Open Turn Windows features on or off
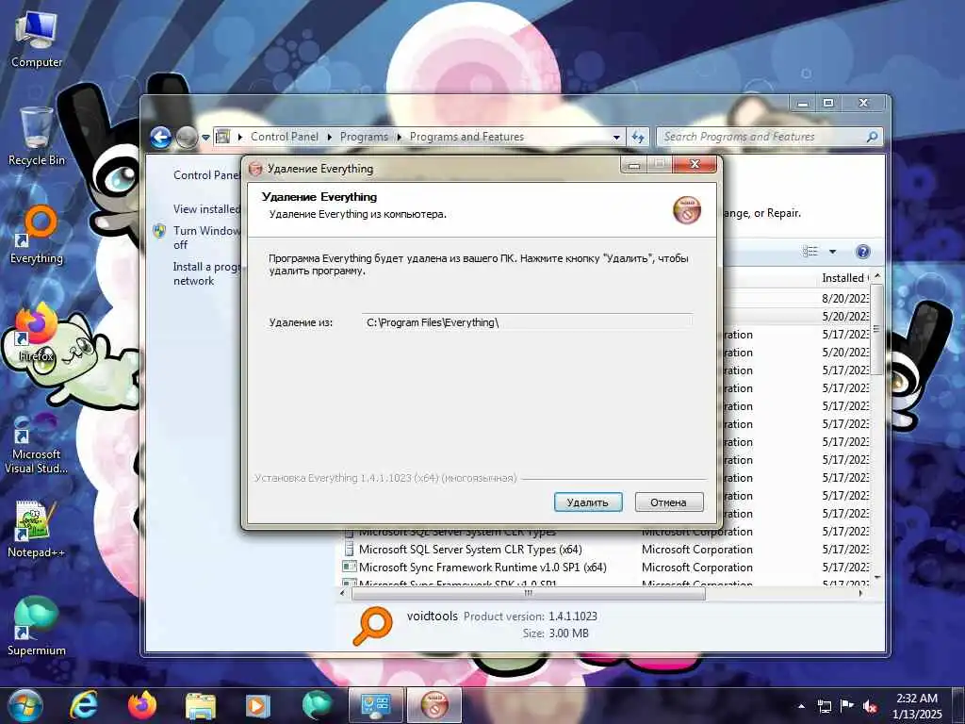This screenshot has width=965, height=724. (x=206, y=237)
